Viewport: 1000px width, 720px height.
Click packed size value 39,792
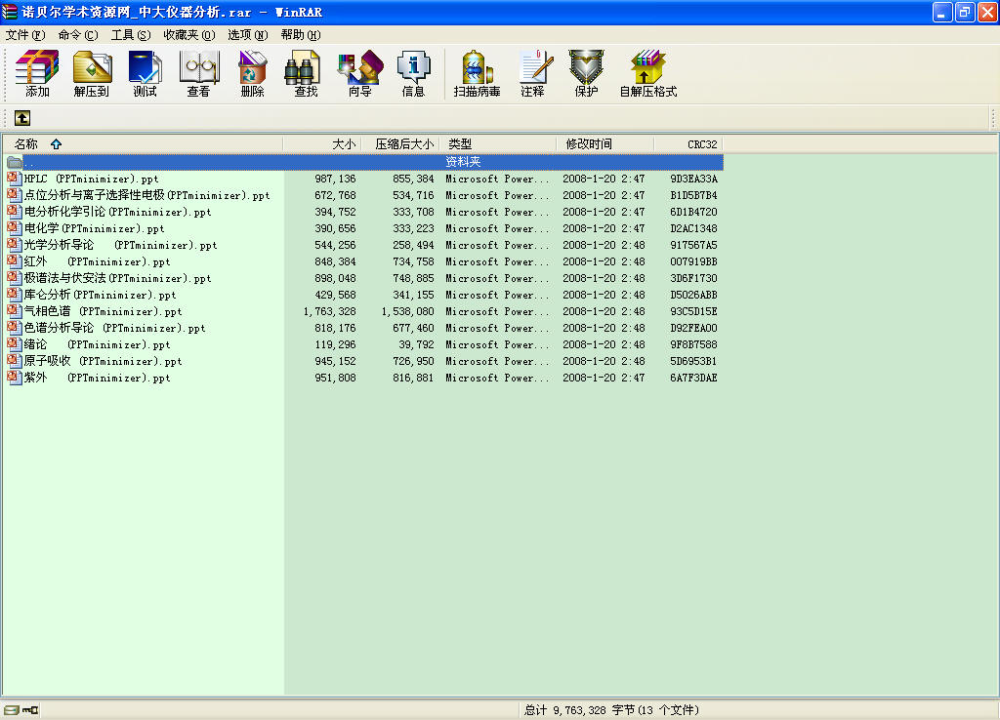[416, 344]
